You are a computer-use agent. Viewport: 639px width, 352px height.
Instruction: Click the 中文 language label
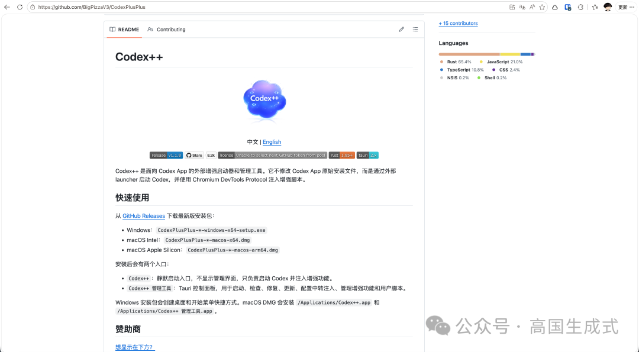(x=253, y=142)
